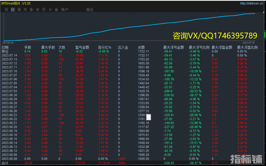Select the 持仓 row label
This screenshot has height=166, width=266.
coord(5,51)
